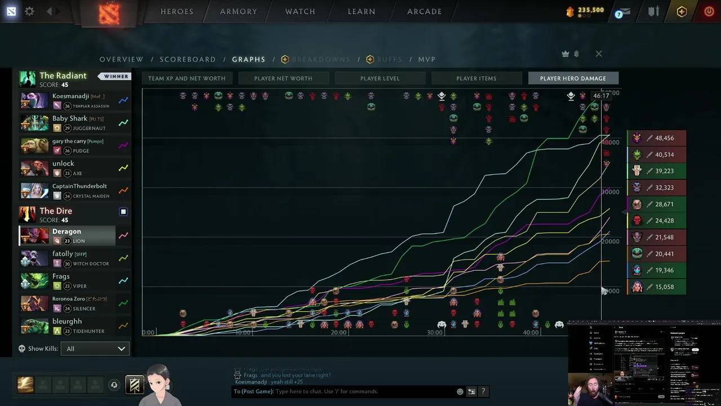Image resolution: width=721 pixels, height=406 pixels.
Task: Click the voice headset icon
Action: pos(114,385)
